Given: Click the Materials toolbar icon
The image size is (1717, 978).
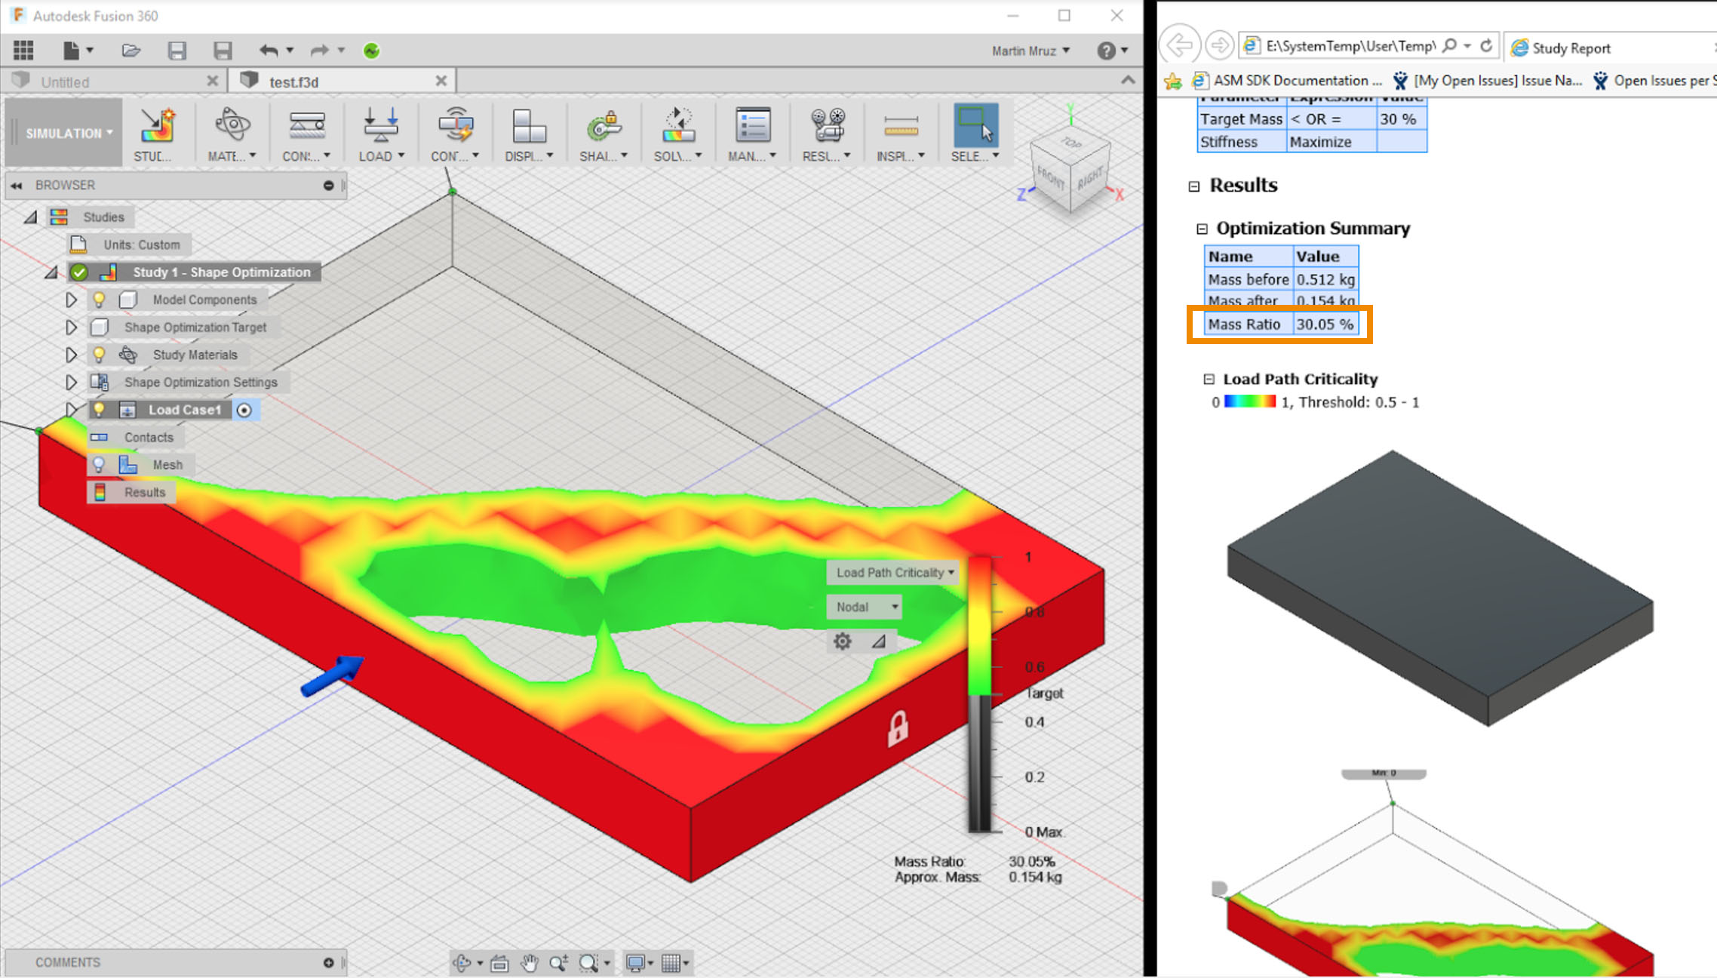Looking at the screenshot, I should click(232, 125).
